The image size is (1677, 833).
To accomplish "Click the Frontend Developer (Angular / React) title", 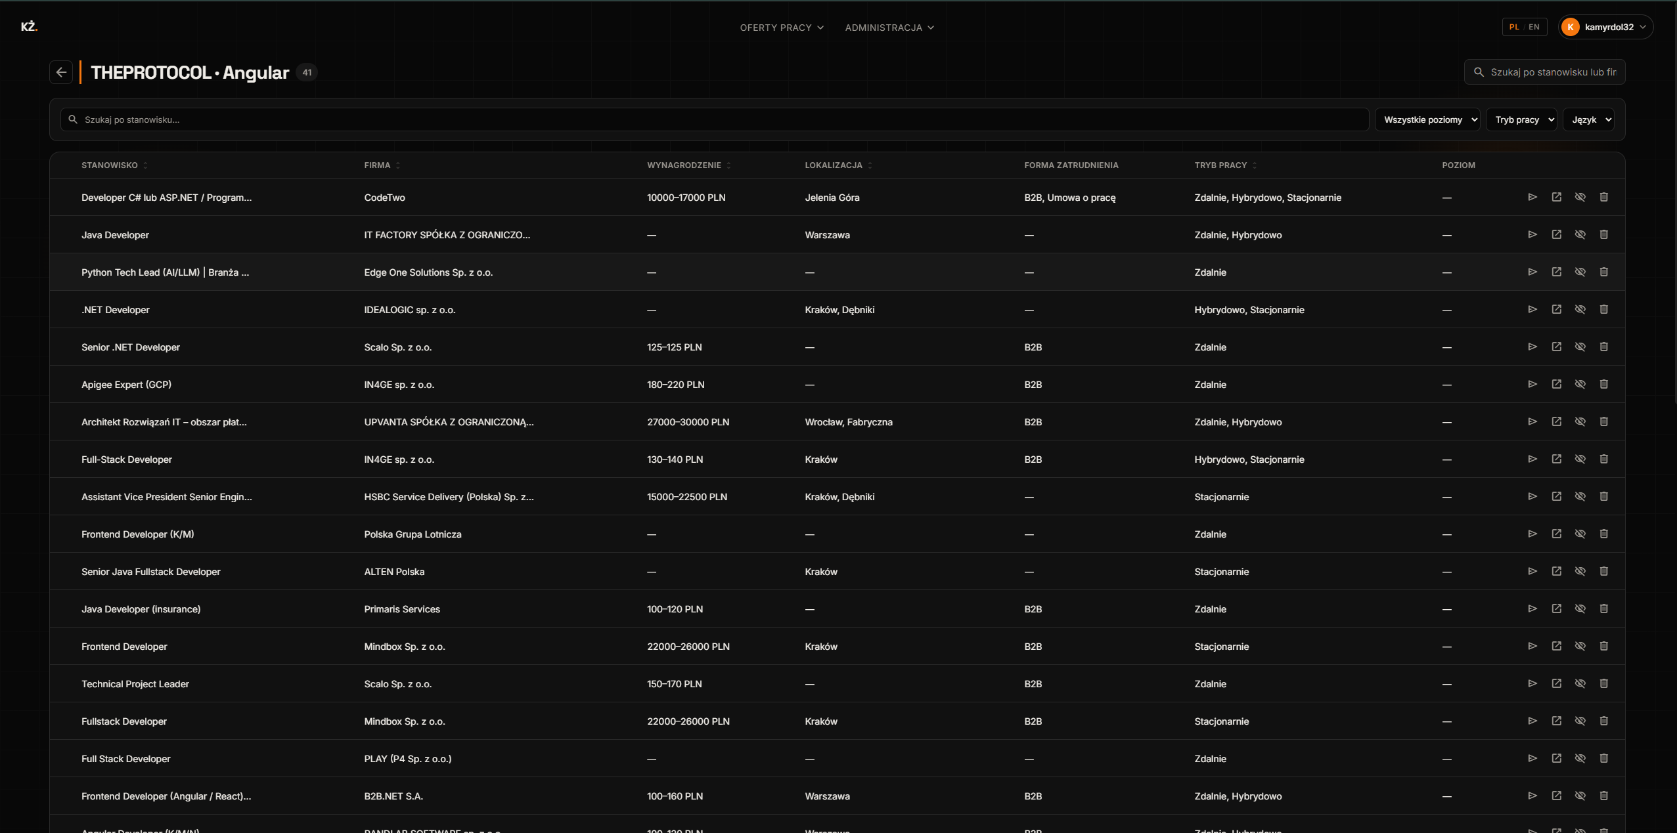I will 166,796.
